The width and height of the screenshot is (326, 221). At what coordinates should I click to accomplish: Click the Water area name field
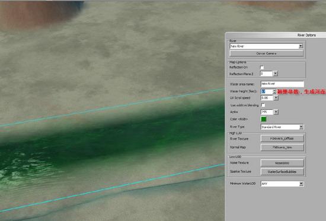pos(282,84)
